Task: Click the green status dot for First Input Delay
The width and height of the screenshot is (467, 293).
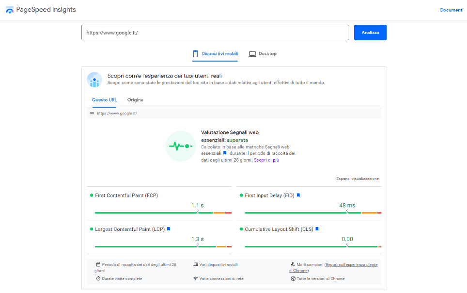Action: (242, 195)
